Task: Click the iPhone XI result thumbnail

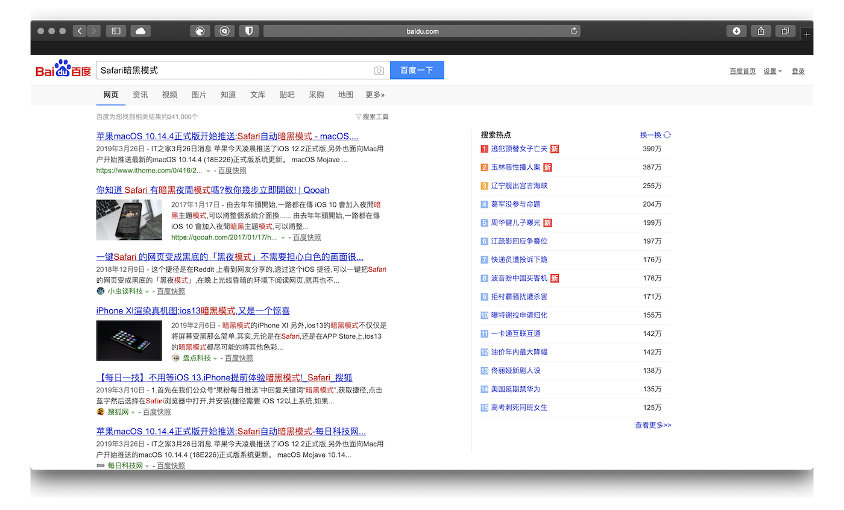Action: [x=129, y=341]
